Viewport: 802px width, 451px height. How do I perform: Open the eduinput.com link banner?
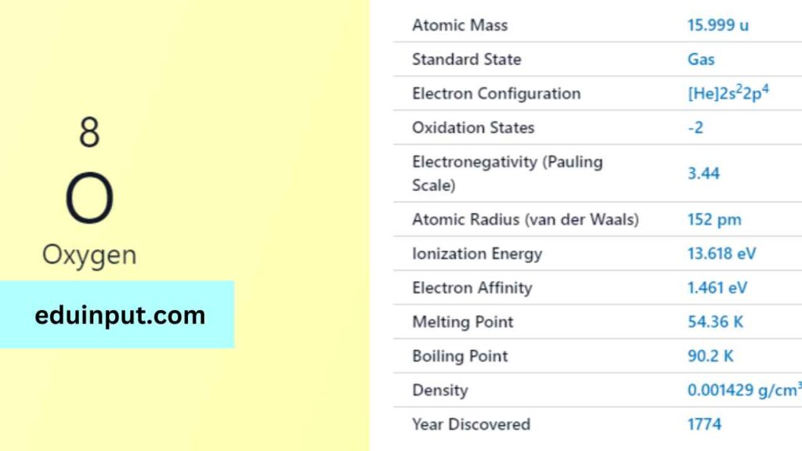[x=117, y=315]
